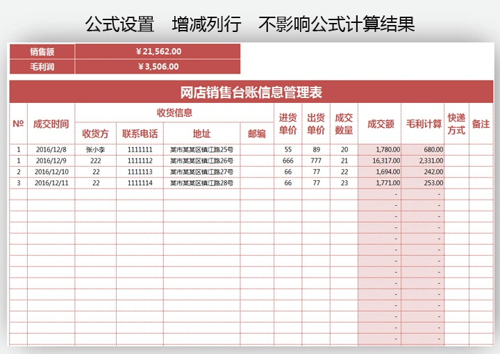Viewport: 500px width, 354px height.
Task: Select the 销售额 total value cell ¥21,562.00
Action: (158, 51)
